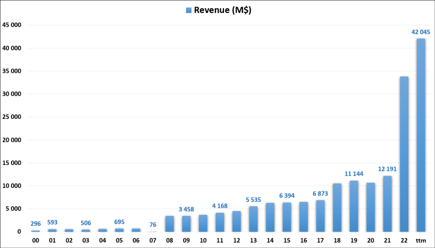Click the 04 x-axis label

click(x=103, y=241)
